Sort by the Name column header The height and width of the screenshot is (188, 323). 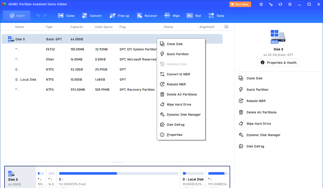pyautogui.click(x=19, y=27)
